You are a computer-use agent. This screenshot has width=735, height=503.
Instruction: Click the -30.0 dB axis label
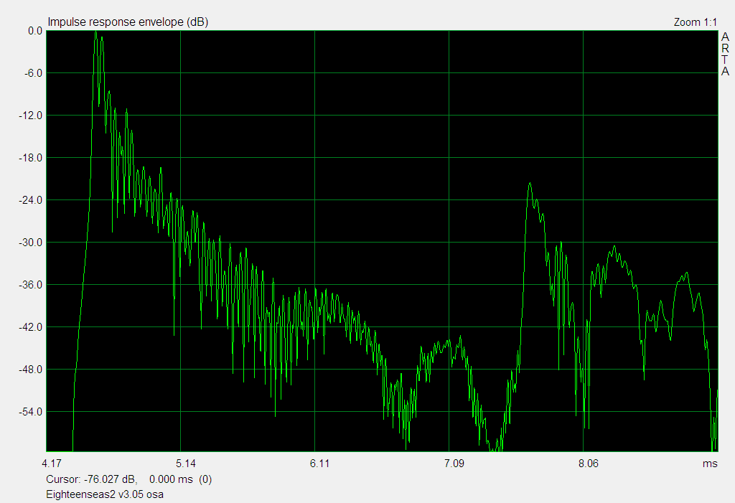[x=30, y=243]
